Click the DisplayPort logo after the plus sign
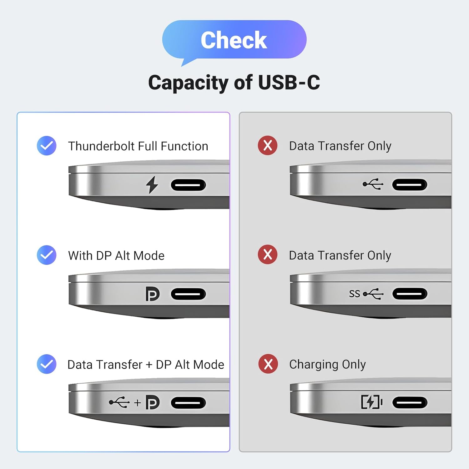Screen dimensions: 469x469 pos(153,403)
